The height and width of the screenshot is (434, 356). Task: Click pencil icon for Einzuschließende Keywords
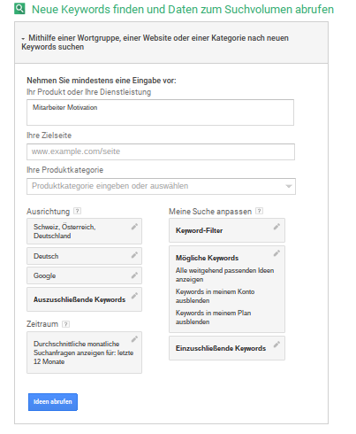tap(276, 345)
